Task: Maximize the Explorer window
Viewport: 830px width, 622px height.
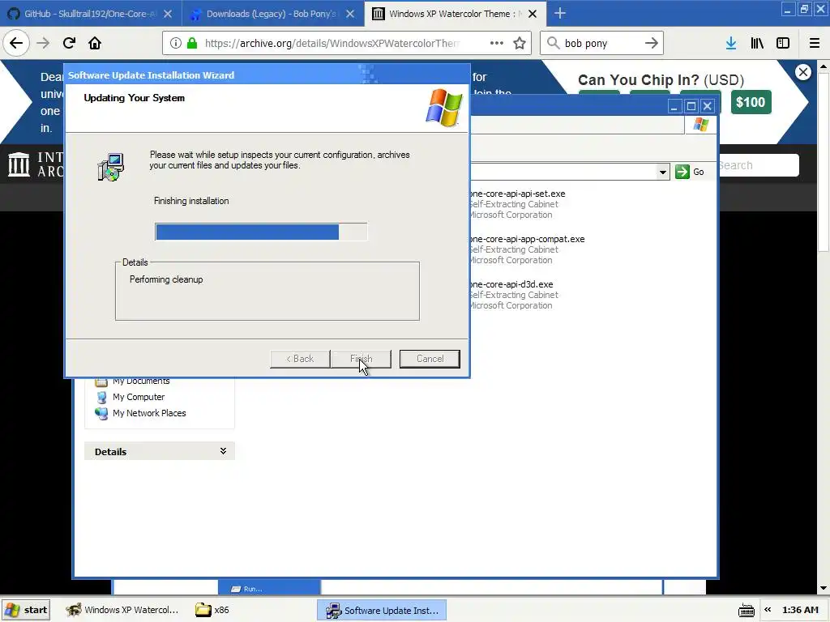Action: pos(691,106)
